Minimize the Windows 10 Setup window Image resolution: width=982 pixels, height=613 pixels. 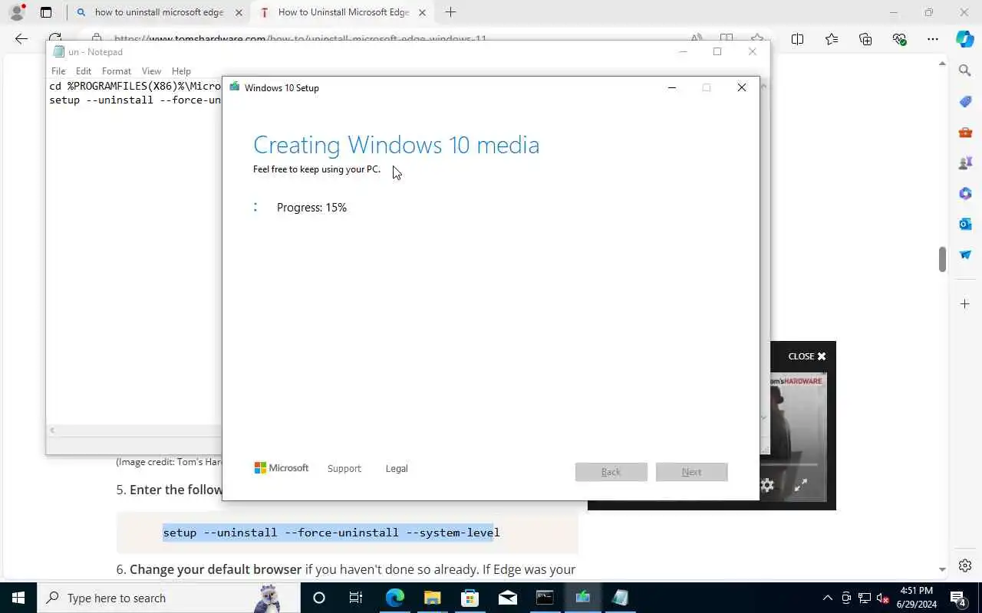tap(672, 87)
